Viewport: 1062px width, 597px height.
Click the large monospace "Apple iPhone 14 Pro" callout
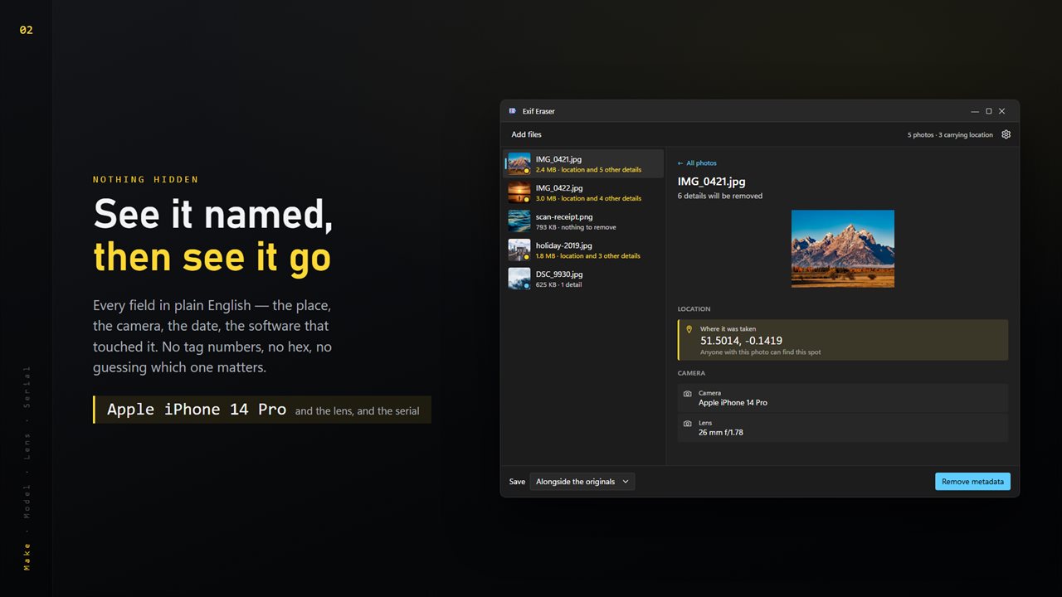[197, 410]
